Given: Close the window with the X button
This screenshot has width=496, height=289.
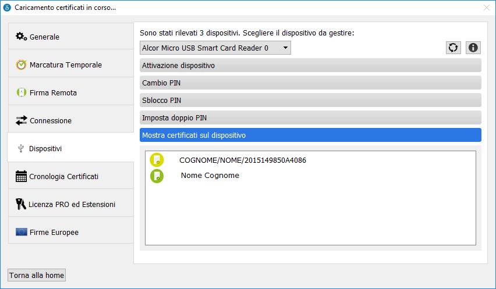Looking at the screenshot, I should [x=487, y=8].
